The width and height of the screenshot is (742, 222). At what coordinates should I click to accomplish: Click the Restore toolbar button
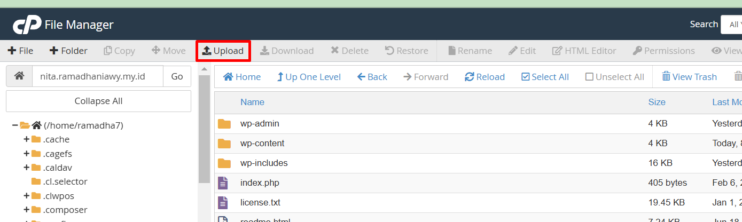coord(407,51)
